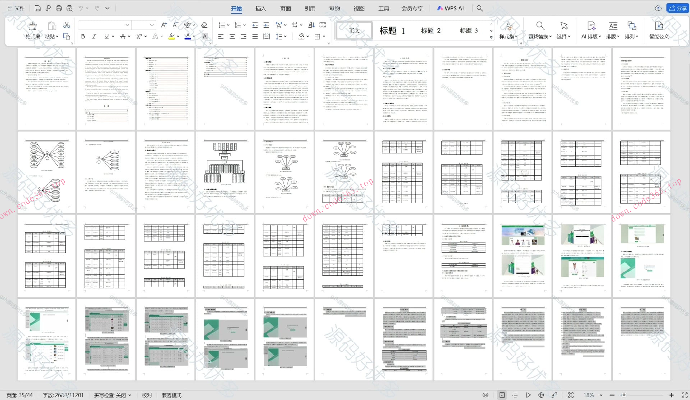Open Find and Replace magnifier
The image size is (690, 400).
[540, 26]
